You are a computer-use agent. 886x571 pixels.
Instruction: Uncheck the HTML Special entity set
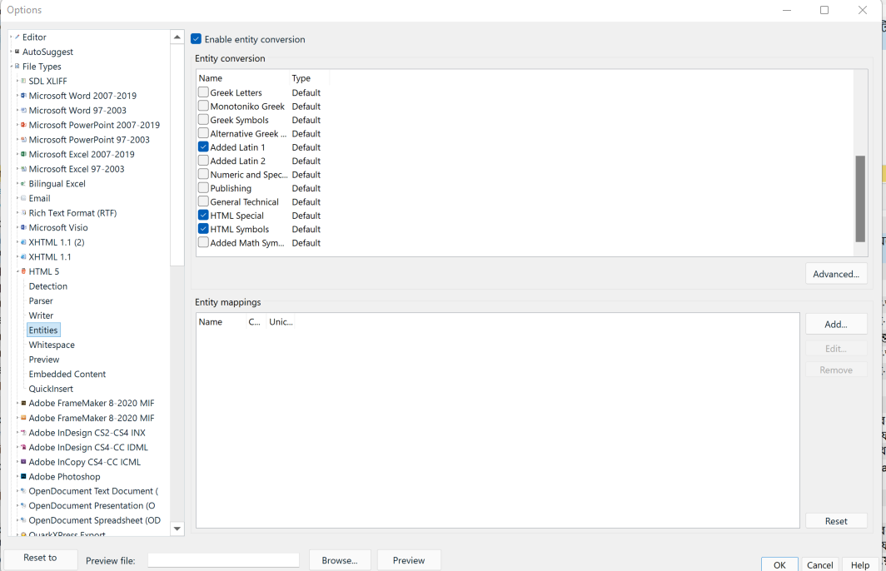[x=203, y=216]
